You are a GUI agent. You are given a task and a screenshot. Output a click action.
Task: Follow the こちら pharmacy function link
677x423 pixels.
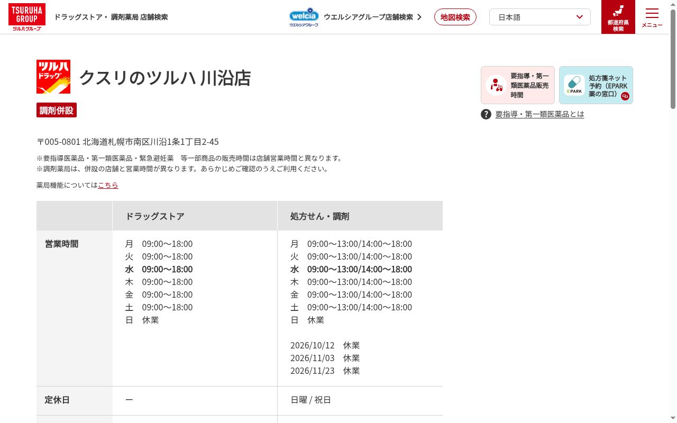coord(108,185)
